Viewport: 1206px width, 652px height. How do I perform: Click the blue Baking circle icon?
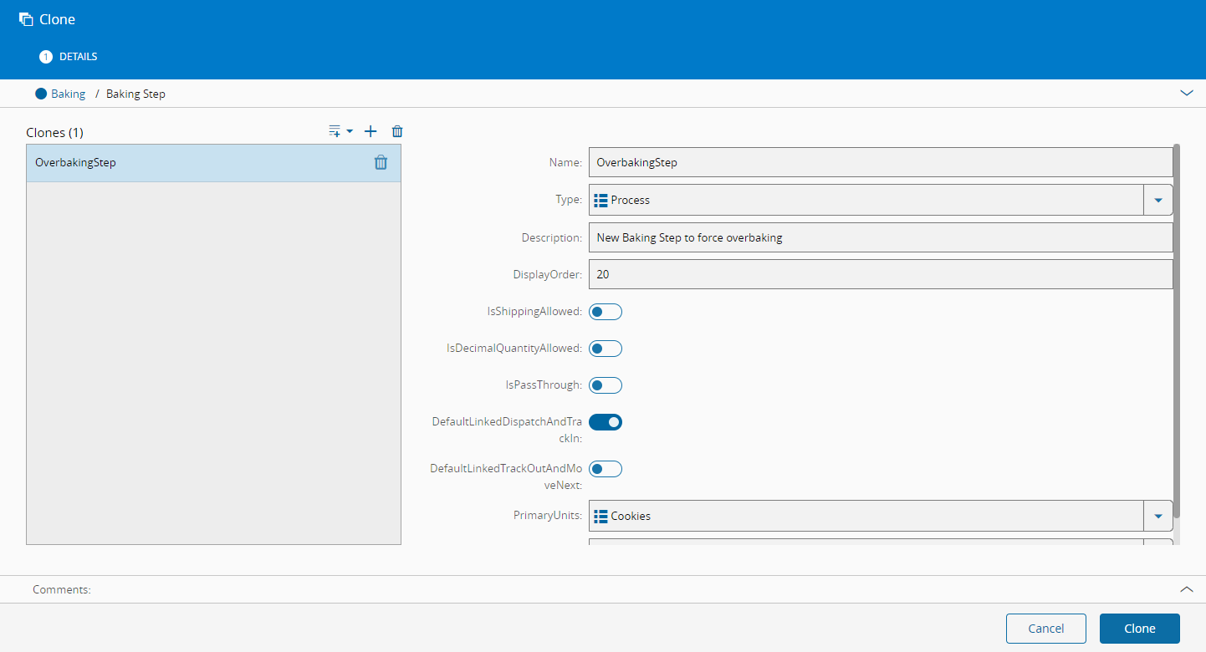[41, 94]
